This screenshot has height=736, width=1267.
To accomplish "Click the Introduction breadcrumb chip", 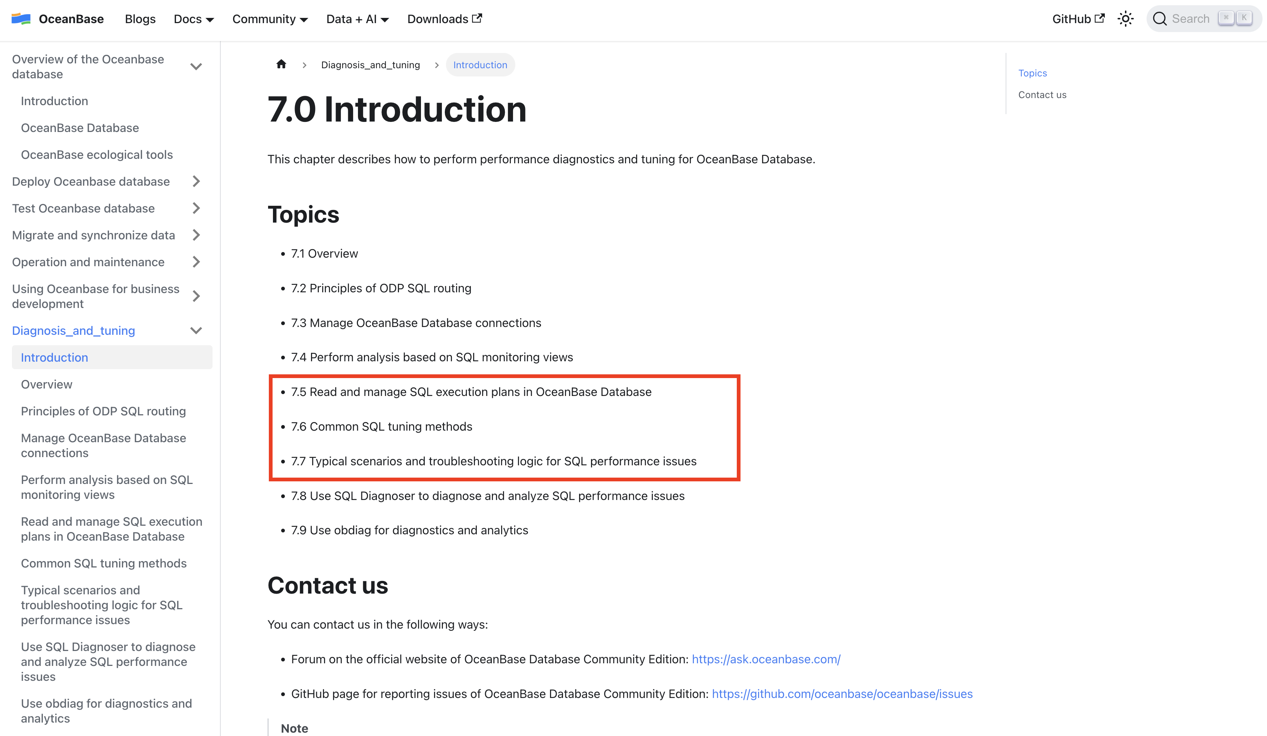I will 480,65.
